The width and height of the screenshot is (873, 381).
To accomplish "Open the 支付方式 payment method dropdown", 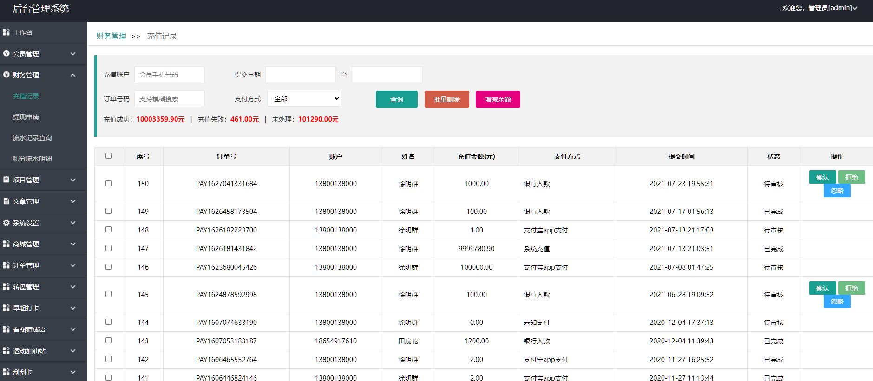I will pos(304,99).
